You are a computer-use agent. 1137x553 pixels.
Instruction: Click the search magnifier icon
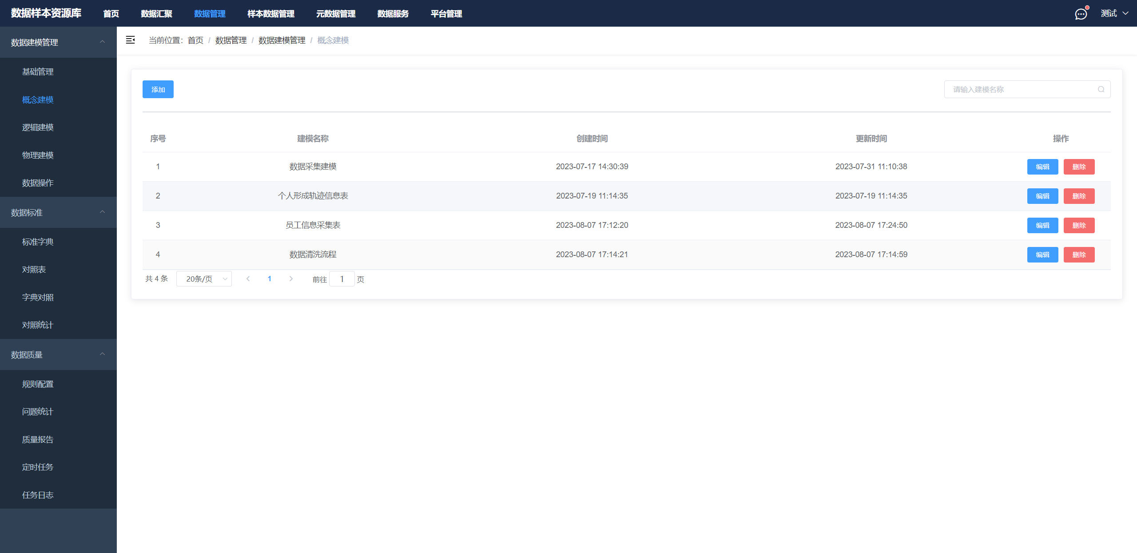point(1101,89)
